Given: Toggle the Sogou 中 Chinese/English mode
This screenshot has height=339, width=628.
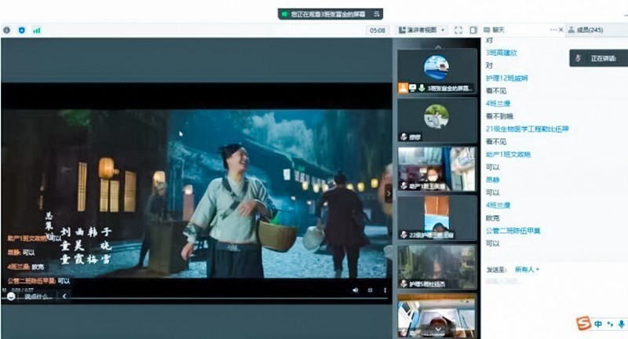Looking at the screenshot, I should pos(598,324).
